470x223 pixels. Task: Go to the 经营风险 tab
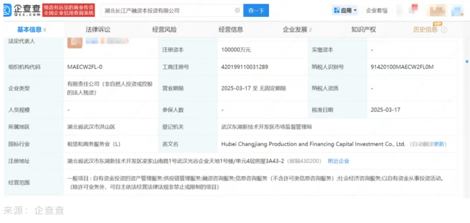click(164, 30)
